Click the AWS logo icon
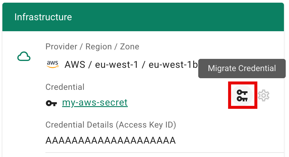289x157 pixels. click(53, 64)
